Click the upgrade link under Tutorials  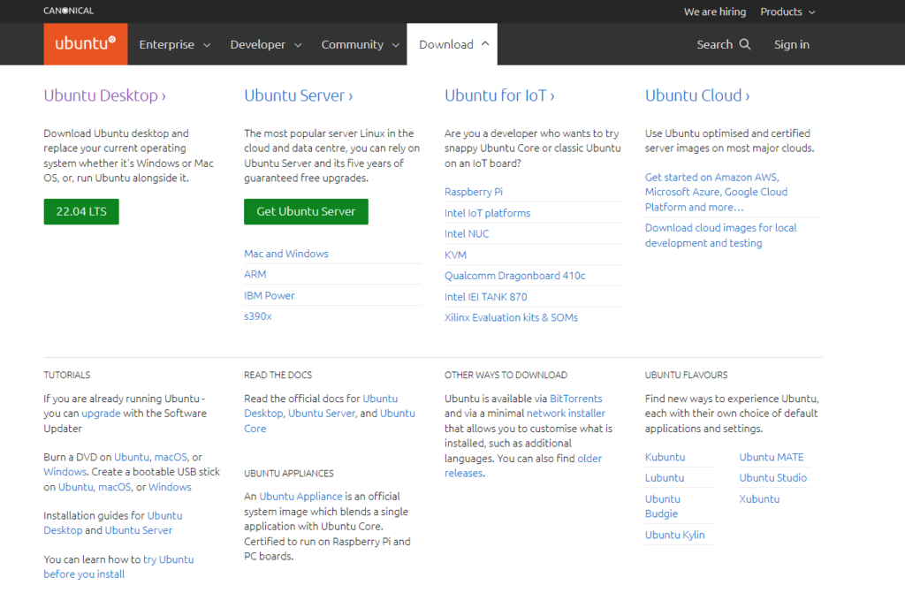(101, 414)
